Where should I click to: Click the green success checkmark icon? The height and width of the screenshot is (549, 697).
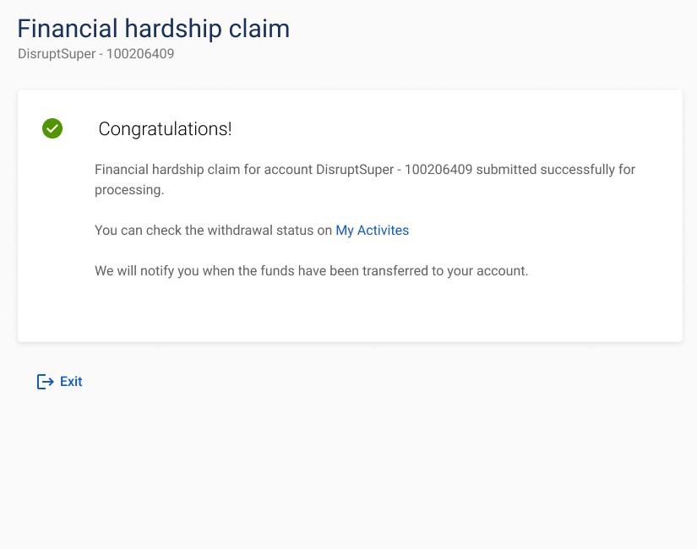tap(52, 128)
